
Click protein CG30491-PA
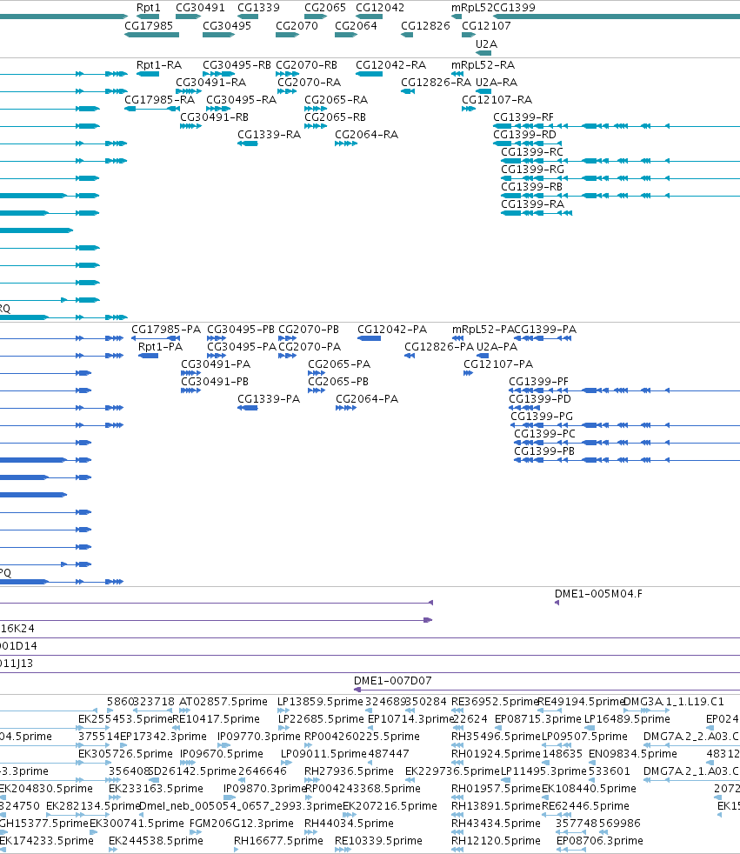coord(216,364)
